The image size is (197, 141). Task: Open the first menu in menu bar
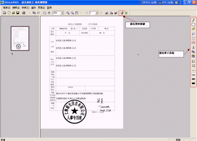(7, 8)
